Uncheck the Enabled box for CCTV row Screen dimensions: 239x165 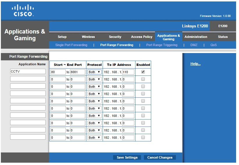(x=143, y=72)
